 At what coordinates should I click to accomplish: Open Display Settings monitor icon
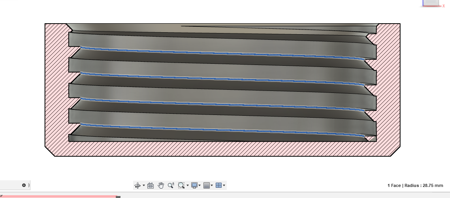click(194, 185)
